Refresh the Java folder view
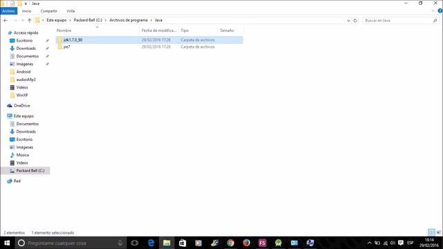 click(x=355, y=20)
